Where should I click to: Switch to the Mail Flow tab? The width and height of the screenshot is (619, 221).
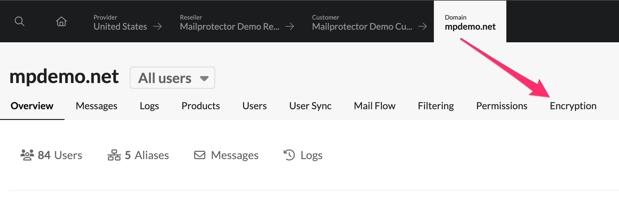(374, 106)
